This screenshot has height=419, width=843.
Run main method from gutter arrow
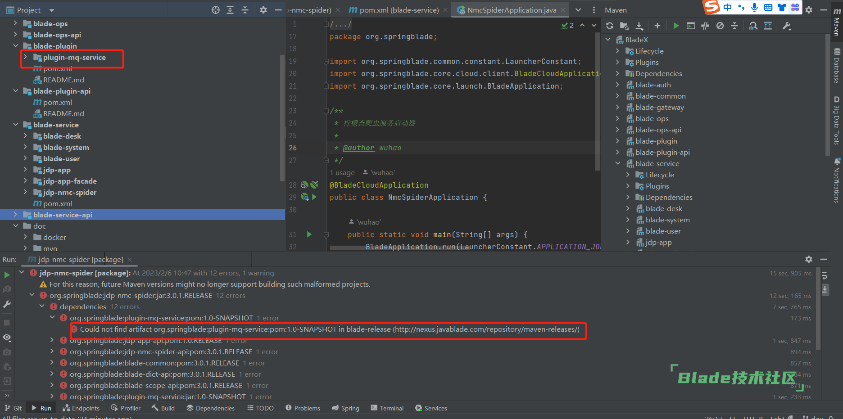(309, 234)
